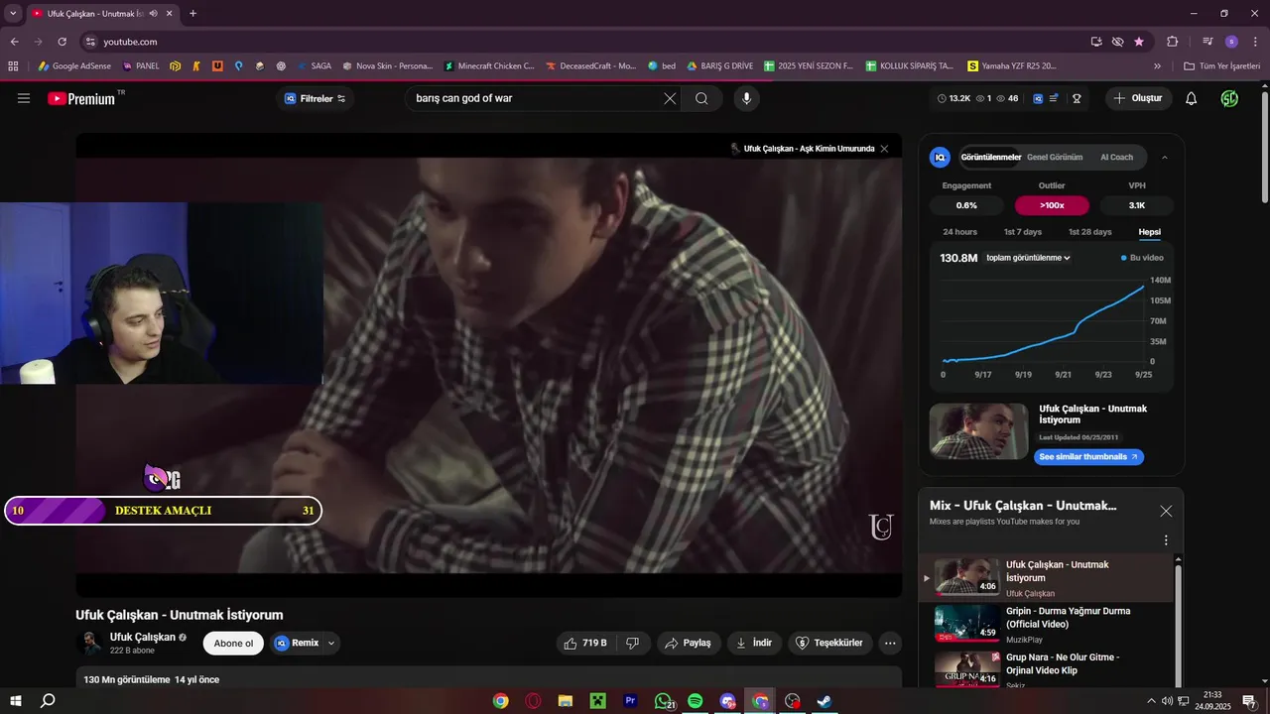This screenshot has height=714, width=1270.
Task: Select the Görüntülenmeler tab
Action: coord(990,157)
